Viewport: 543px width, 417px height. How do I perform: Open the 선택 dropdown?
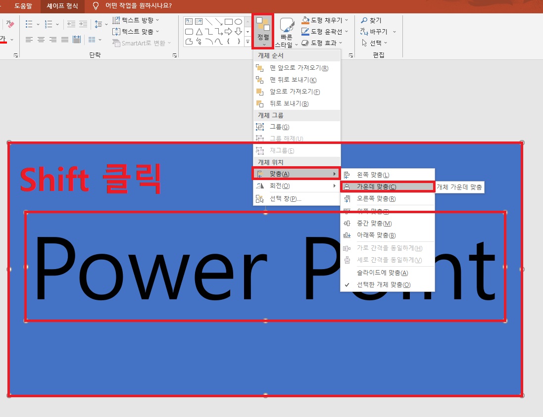[374, 43]
